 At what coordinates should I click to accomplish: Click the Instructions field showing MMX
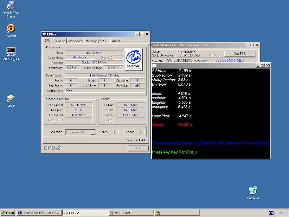pyautogui.click(x=105, y=91)
